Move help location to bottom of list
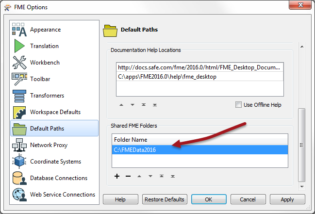315x214 pixels. (x=155, y=105)
